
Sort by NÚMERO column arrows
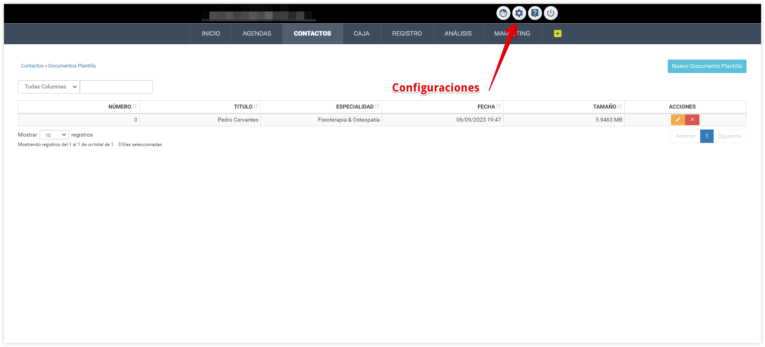(135, 107)
